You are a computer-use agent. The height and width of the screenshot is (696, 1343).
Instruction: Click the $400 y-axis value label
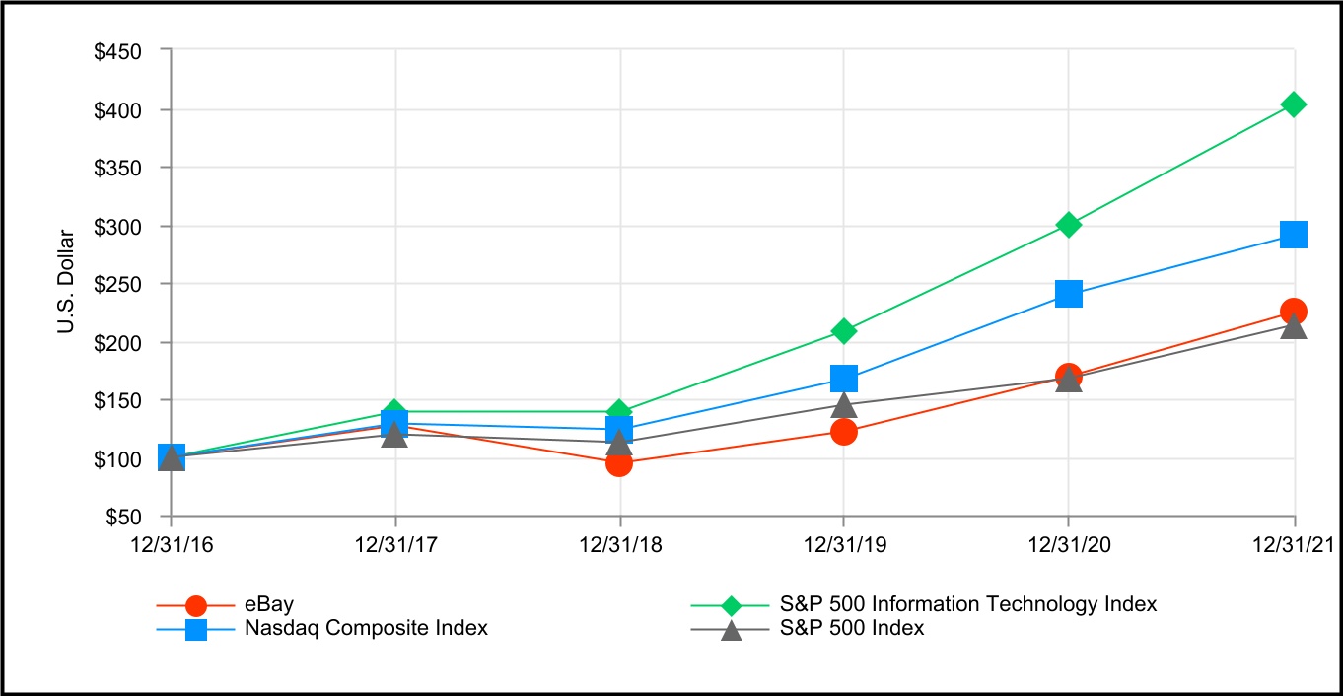tap(117, 109)
